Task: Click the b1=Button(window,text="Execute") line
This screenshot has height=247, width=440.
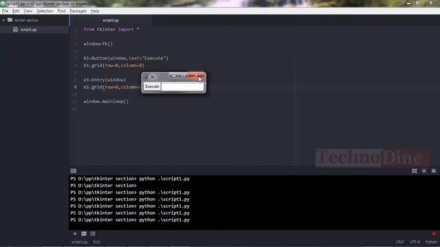Action: [126, 58]
